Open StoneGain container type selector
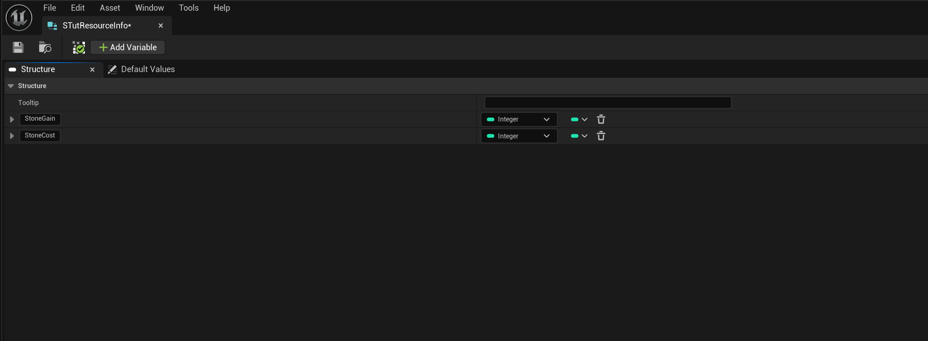Viewport: 928px width, 341px height. point(579,119)
